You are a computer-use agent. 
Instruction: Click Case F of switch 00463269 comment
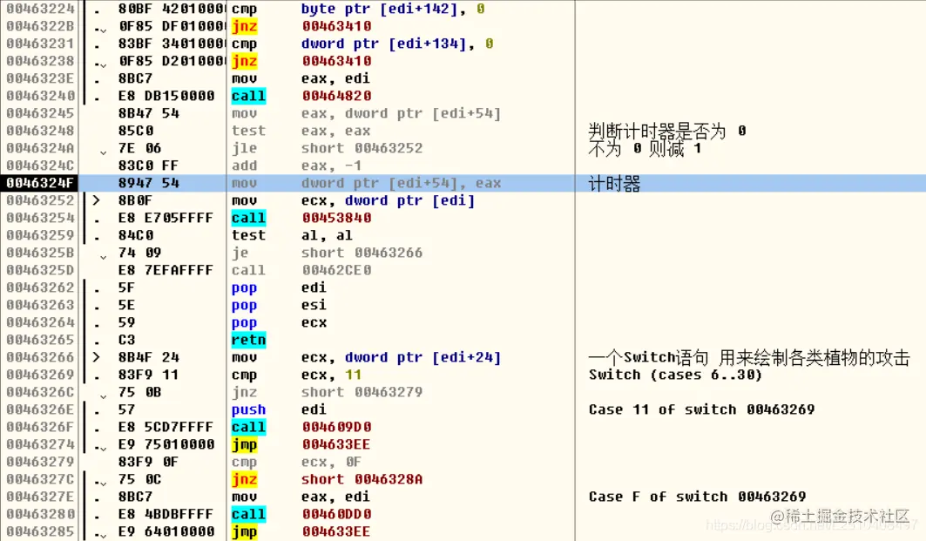coord(697,497)
